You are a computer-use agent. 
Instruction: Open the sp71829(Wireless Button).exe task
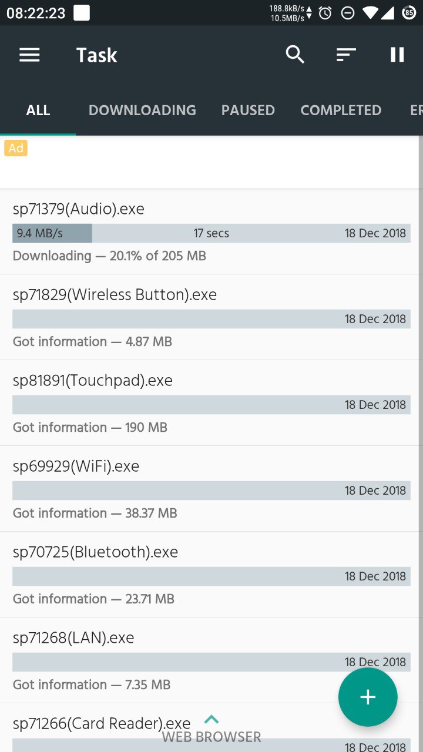pos(211,317)
